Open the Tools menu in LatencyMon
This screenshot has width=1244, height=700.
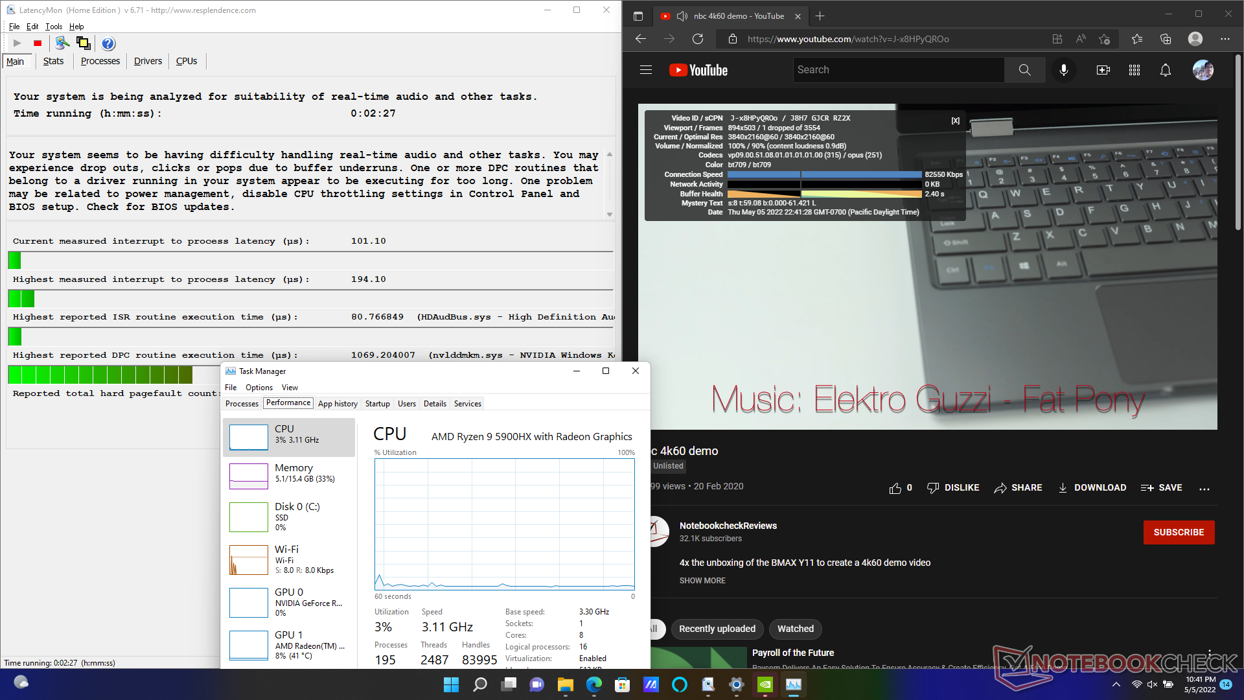(x=54, y=27)
